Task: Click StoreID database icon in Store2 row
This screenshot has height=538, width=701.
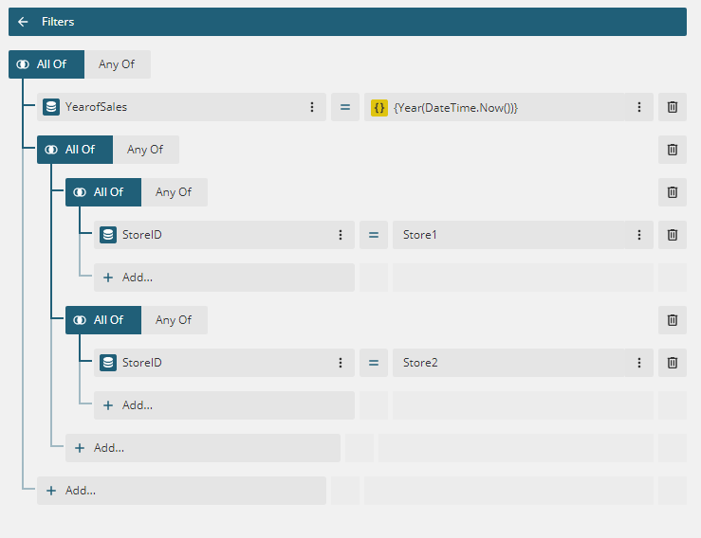Action: (108, 363)
